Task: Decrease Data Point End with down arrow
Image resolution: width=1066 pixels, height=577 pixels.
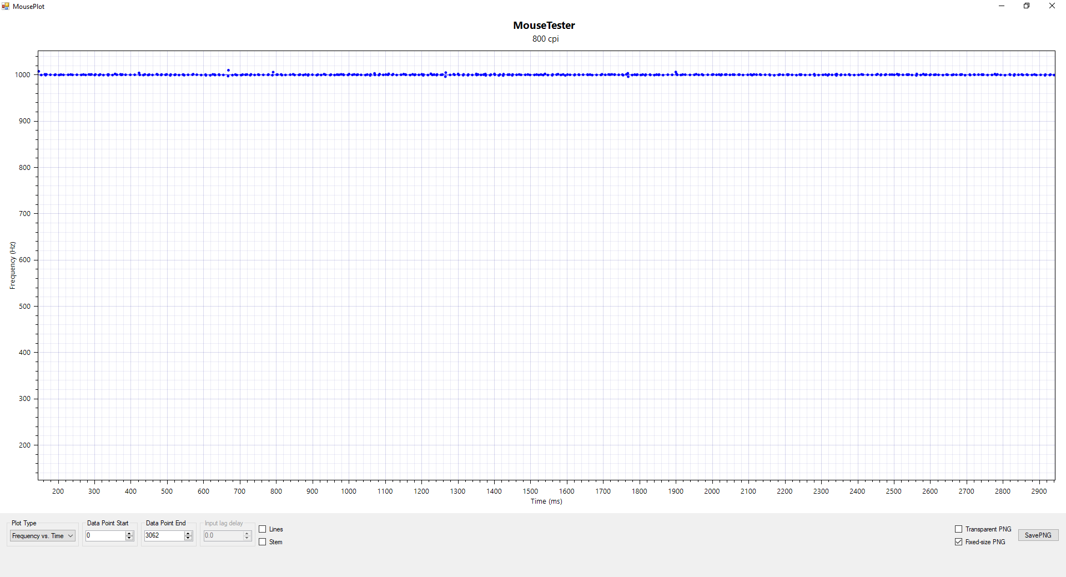Action: [188, 538]
